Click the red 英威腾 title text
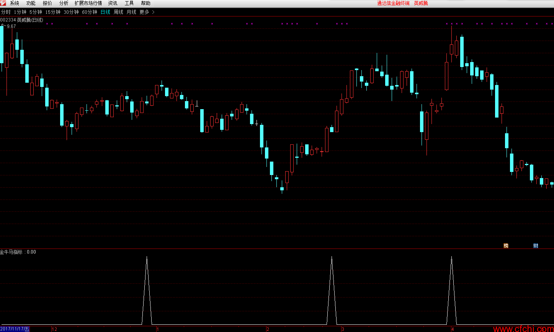The image size is (554, 332). pos(421,3)
